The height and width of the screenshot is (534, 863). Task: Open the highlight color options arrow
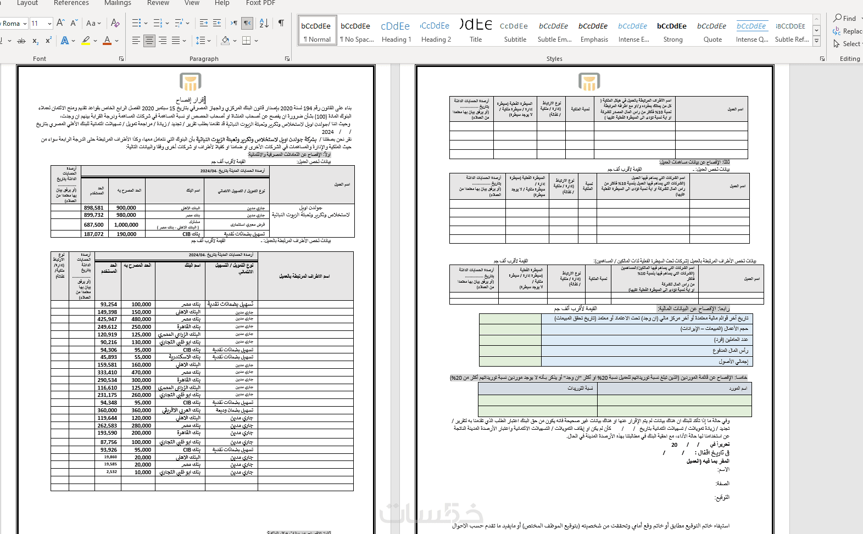tap(95, 41)
